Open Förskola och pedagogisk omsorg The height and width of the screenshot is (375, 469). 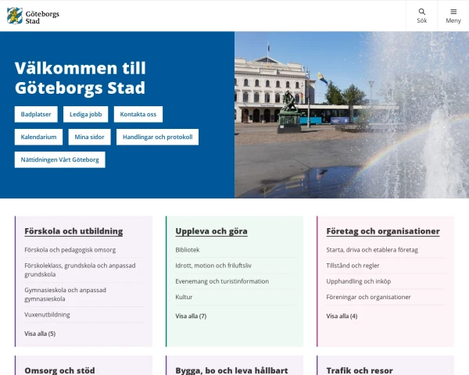point(70,250)
